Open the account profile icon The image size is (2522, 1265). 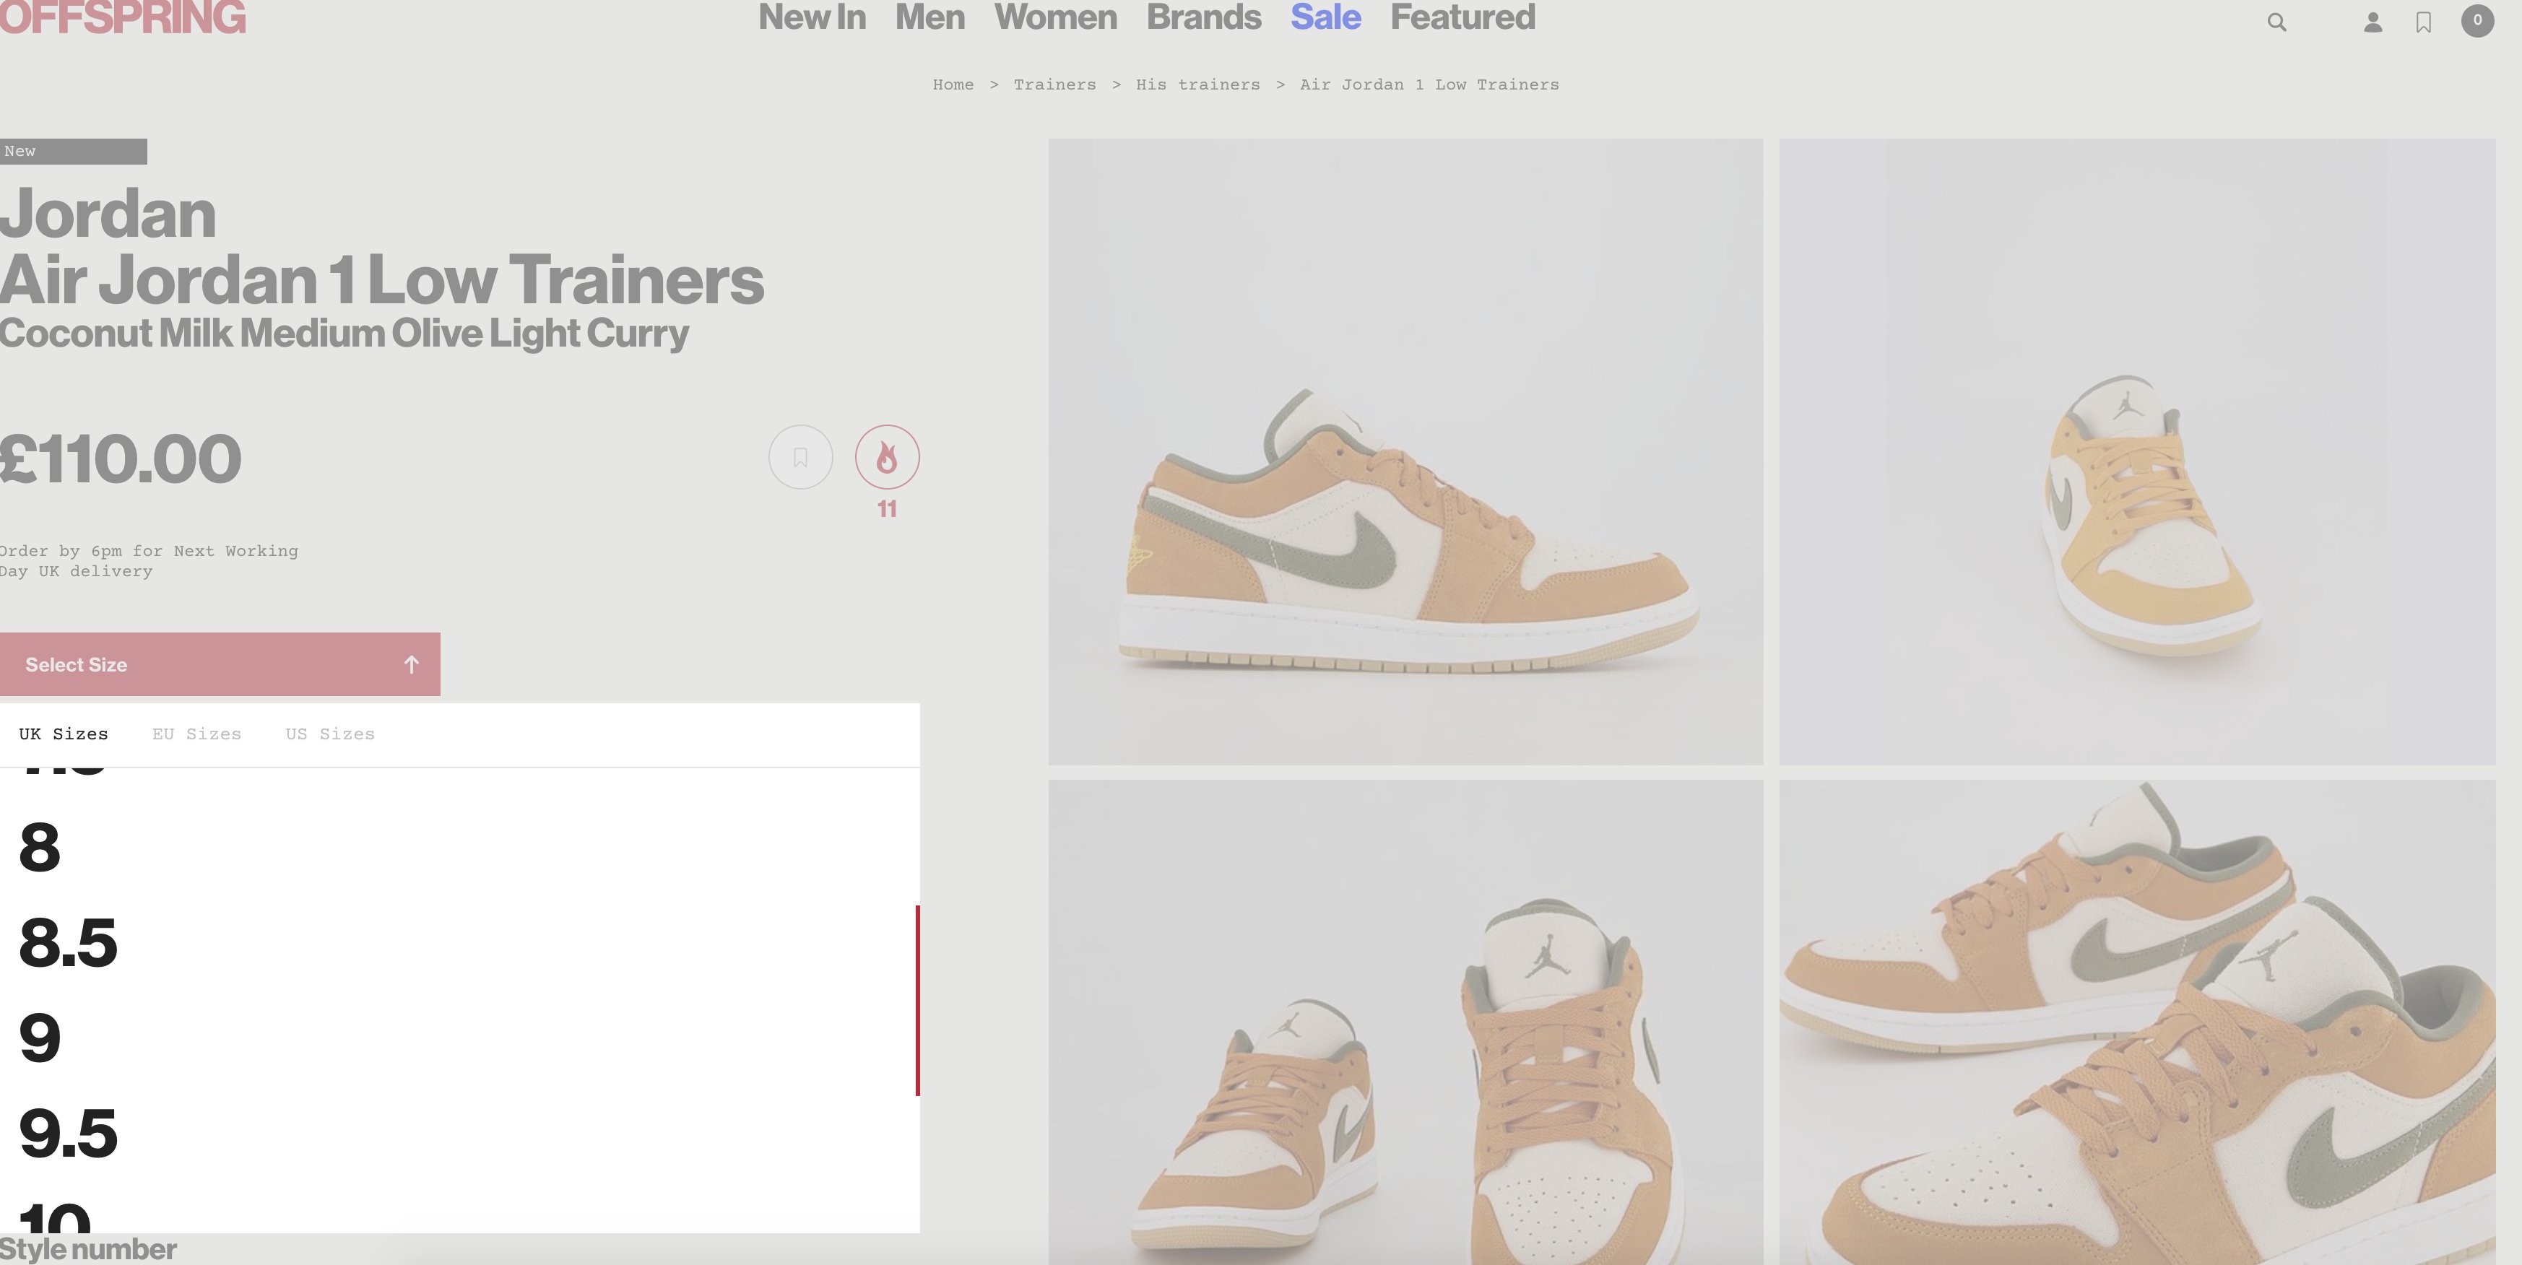pos(2372,22)
